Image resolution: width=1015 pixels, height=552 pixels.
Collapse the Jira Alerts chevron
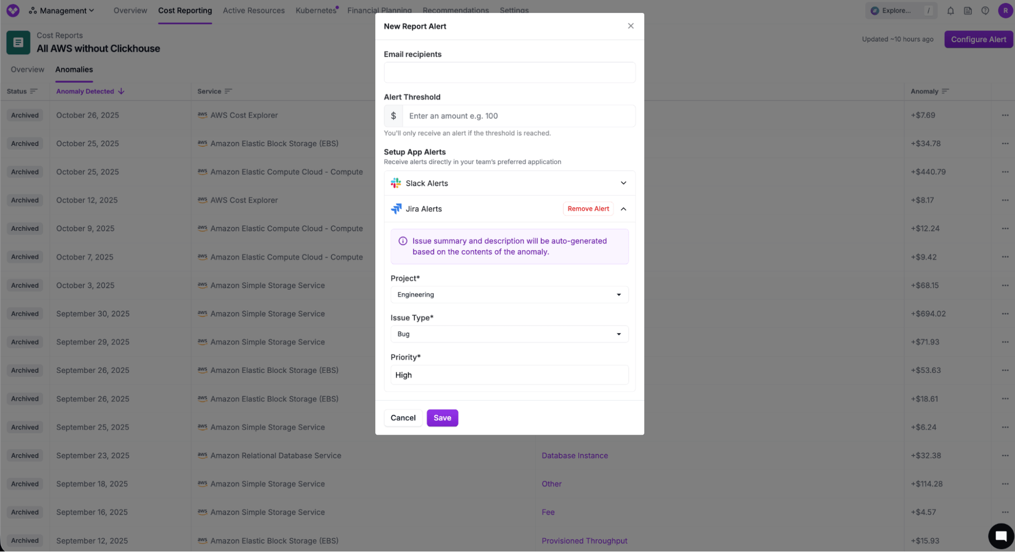pos(623,209)
